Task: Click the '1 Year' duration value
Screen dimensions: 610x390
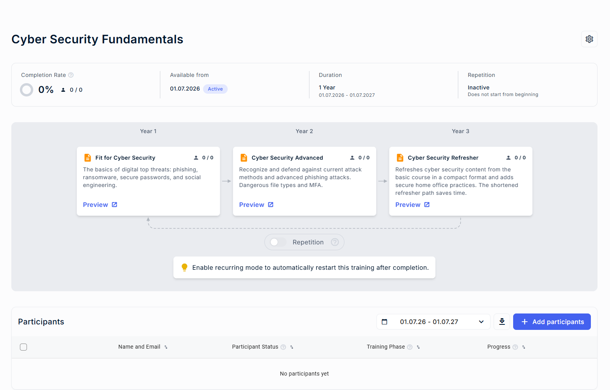Action: pyautogui.click(x=327, y=87)
